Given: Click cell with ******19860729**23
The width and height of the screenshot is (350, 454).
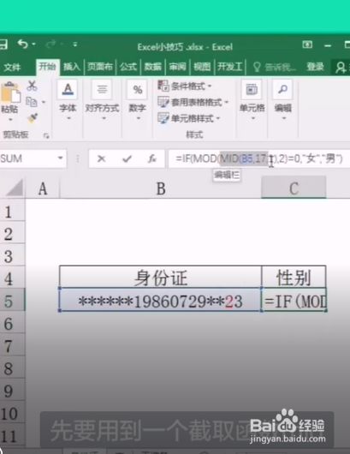Looking at the screenshot, I should pos(161,301).
